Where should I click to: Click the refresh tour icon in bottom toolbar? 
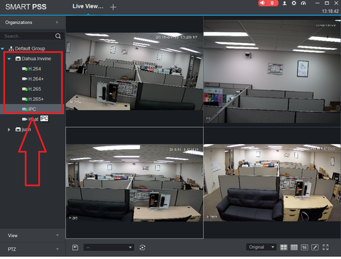[x=143, y=247]
